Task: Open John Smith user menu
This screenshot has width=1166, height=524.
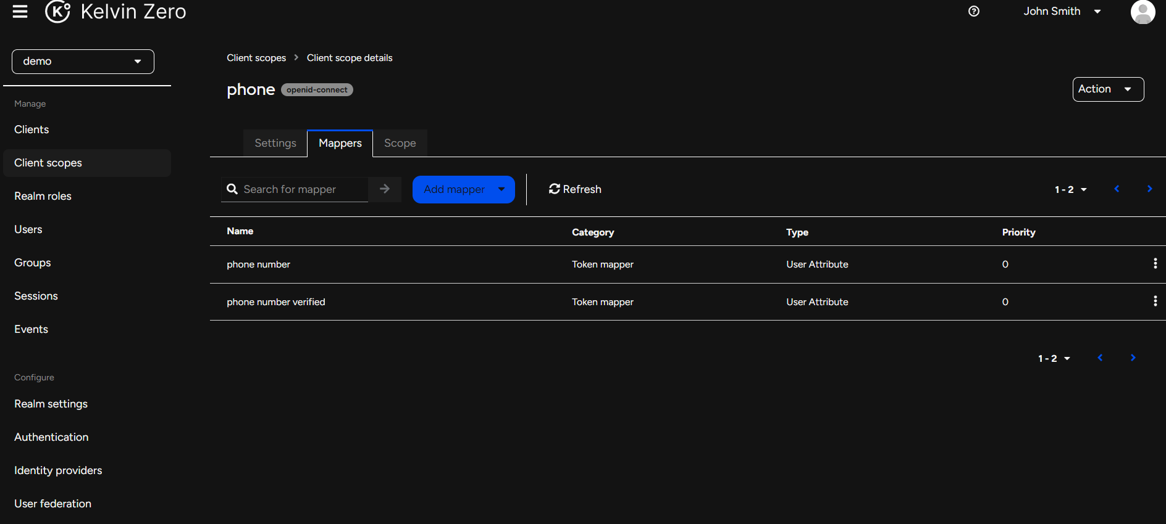Action: point(1062,12)
